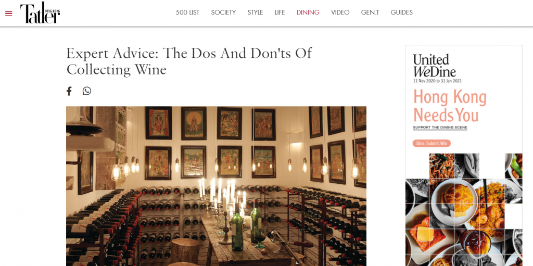
Task: Click the ad date range text
Action: tap(437, 81)
